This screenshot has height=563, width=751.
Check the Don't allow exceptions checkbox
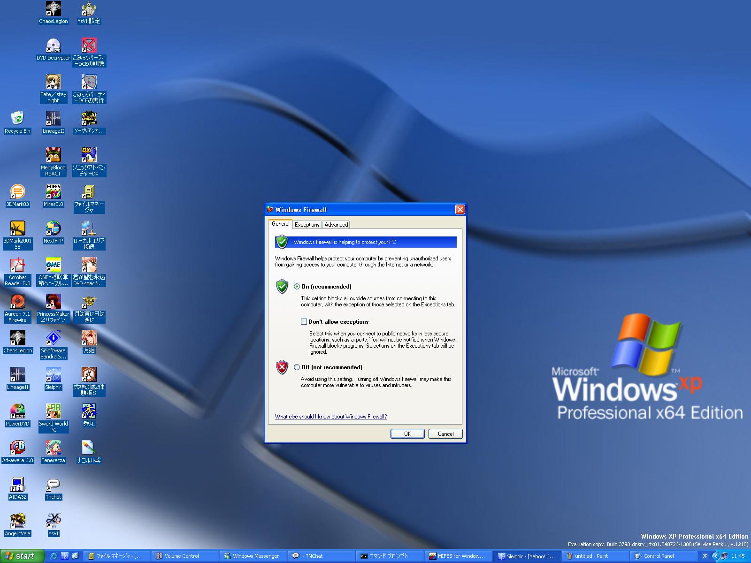pos(304,322)
